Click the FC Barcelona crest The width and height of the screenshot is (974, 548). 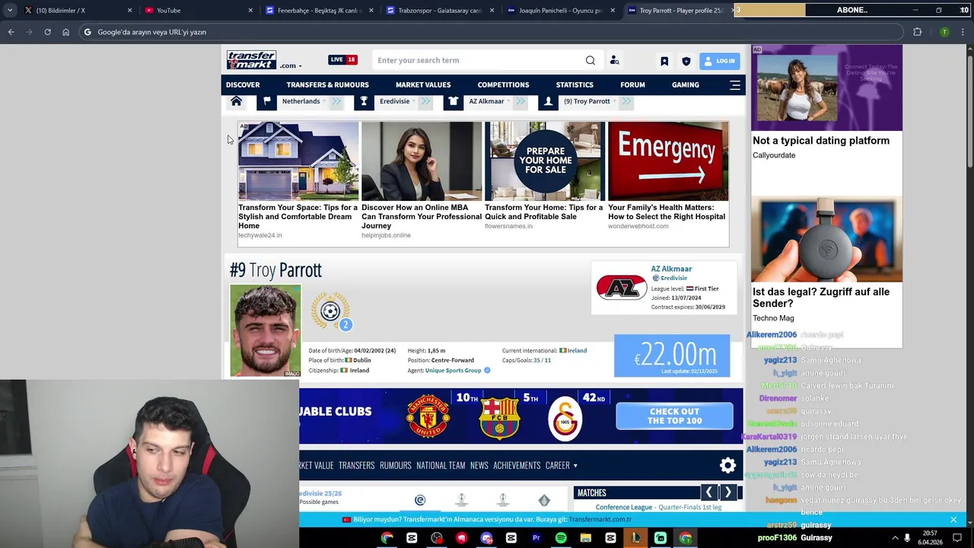(499, 418)
